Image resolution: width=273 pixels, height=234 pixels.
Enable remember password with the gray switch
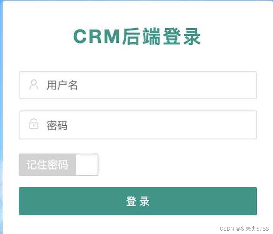click(x=59, y=165)
